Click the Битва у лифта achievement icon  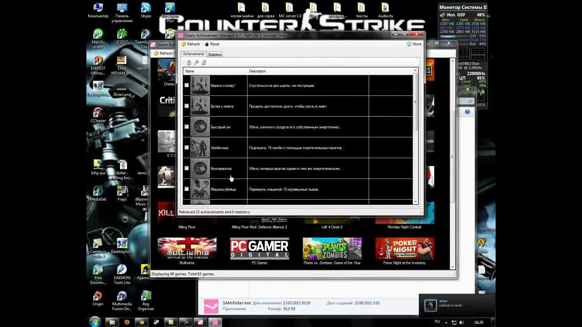pyautogui.click(x=200, y=106)
